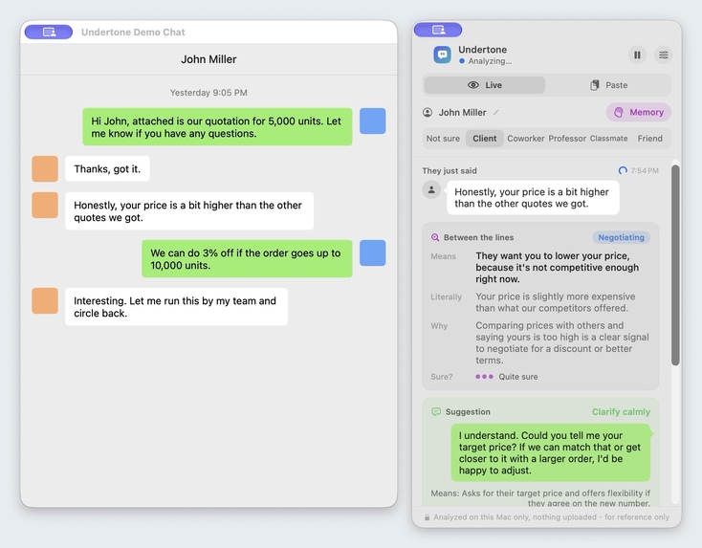
Task: Click the Between the lines magnifier icon
Action: click(435, 237)
